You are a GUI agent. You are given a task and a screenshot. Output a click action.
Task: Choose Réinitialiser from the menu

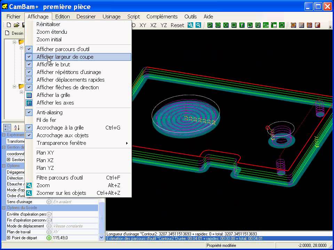78,24
